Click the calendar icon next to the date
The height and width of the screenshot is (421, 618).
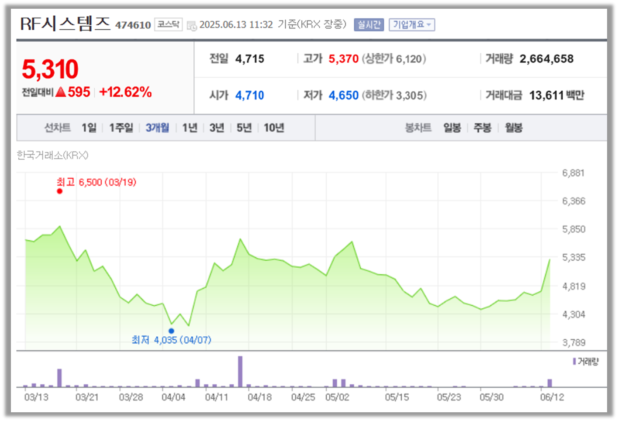[x=192, y=26]
